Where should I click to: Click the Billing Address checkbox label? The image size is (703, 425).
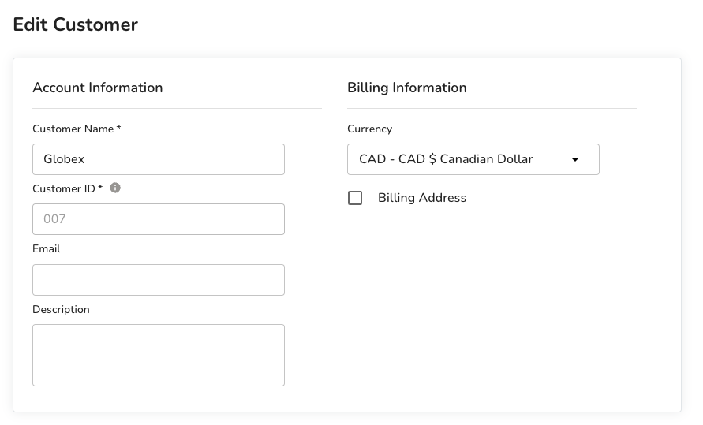pyautogui.click(x=421, y=198)
